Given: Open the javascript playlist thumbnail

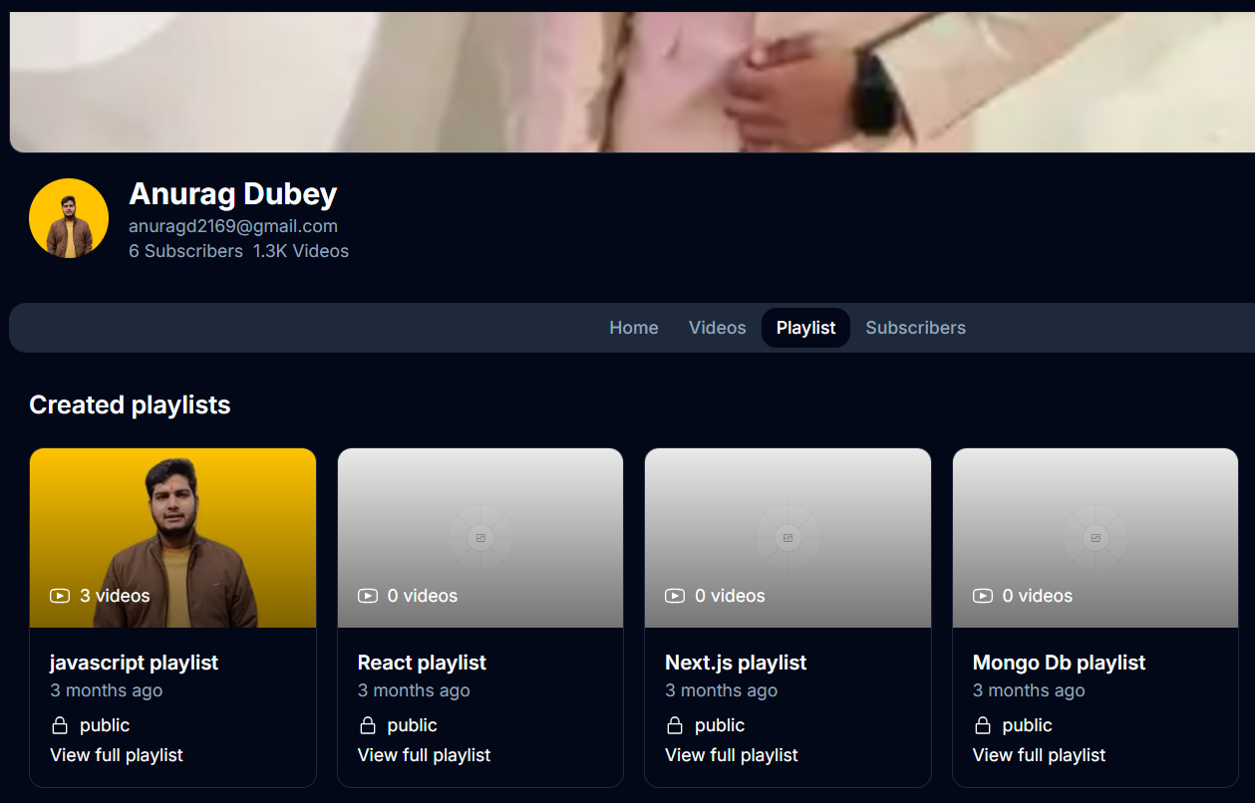Looking at the screenshot, I should (172, 538).
